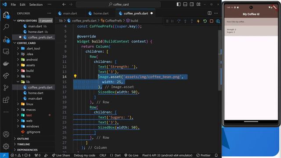This screenshot has width=281, height=158.
Task: Open the Run and Debug view
Action: (x=6, y=39)
